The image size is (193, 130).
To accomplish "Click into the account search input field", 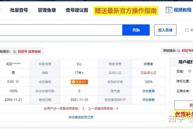I will [61, 30].
